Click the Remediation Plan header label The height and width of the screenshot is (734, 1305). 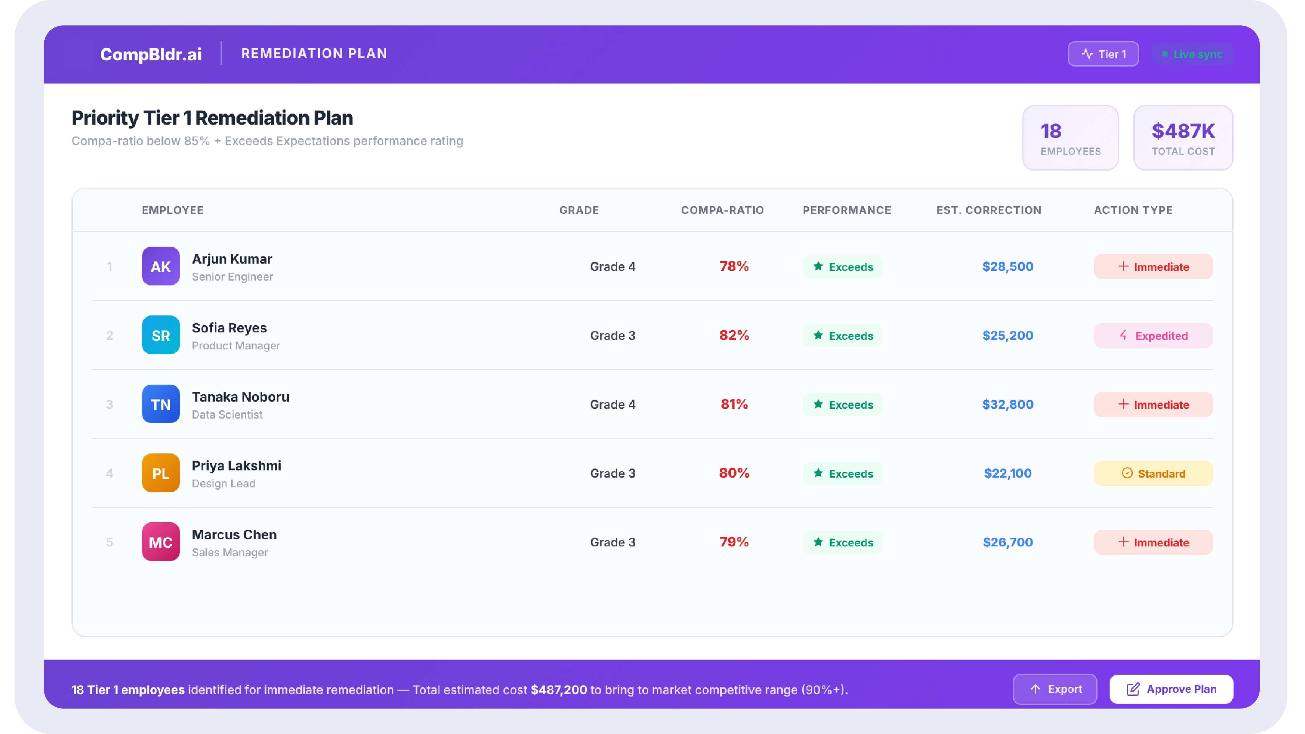[x=314, y=53]
